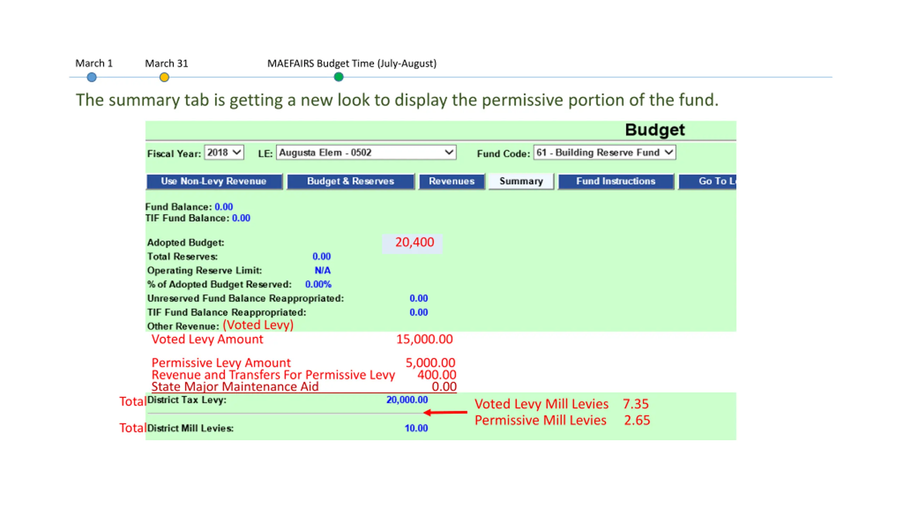The width and height of the screenshot is (903, 508).
Task: Open the LE Augusta Elem - 0502 dropdown
Action: (366, 152)
